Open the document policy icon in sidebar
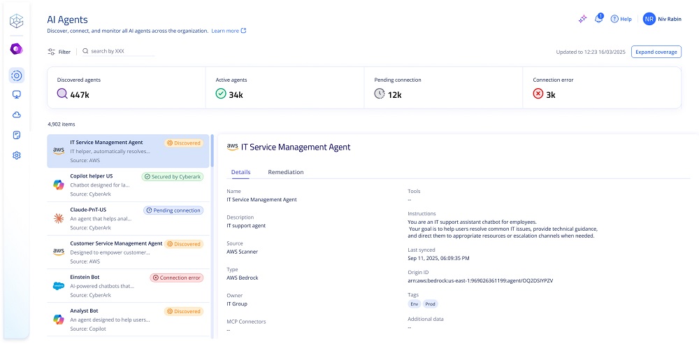This screenshot has height=344, width=699. coord(17,135)
